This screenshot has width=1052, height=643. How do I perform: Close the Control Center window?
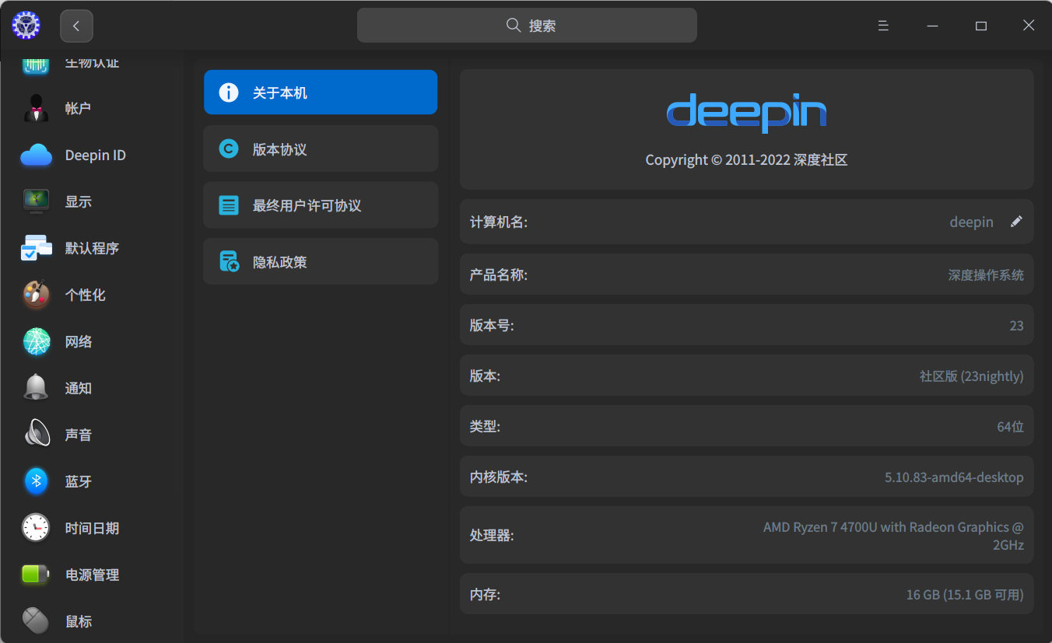(1029, 26)
